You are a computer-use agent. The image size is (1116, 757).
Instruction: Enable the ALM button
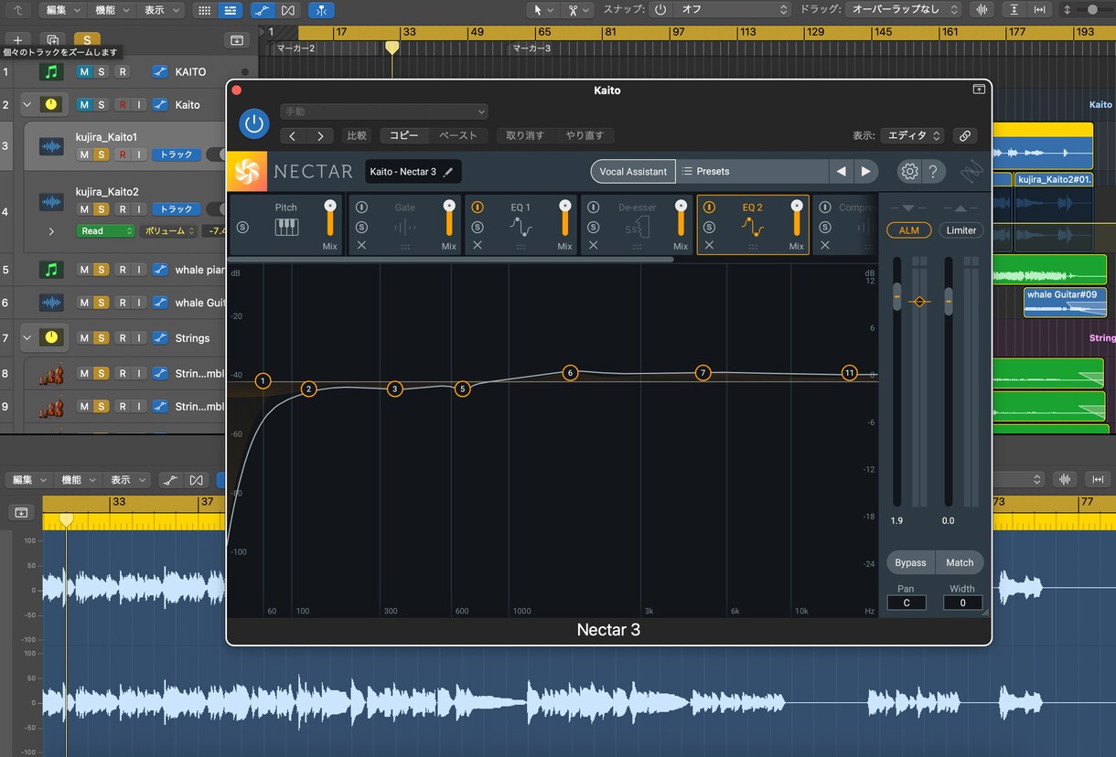908,230
